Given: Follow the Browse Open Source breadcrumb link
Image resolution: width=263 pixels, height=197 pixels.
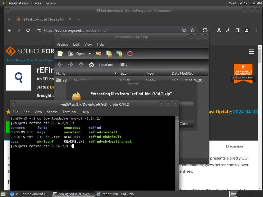Looking at the screenshot, I should (30, 60).
